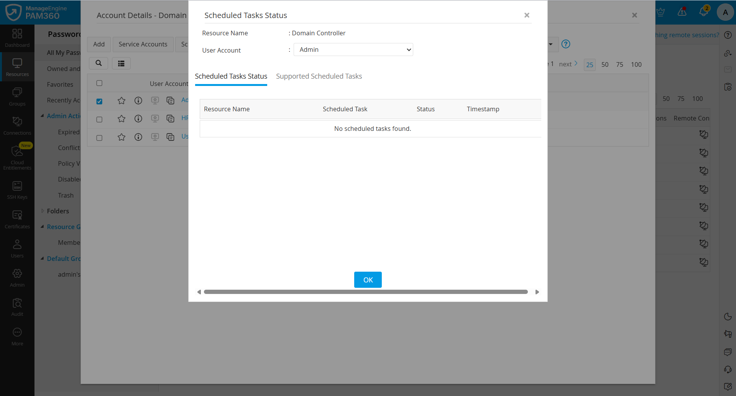
Task: Go to next page link
Action: tap(568, 64)
